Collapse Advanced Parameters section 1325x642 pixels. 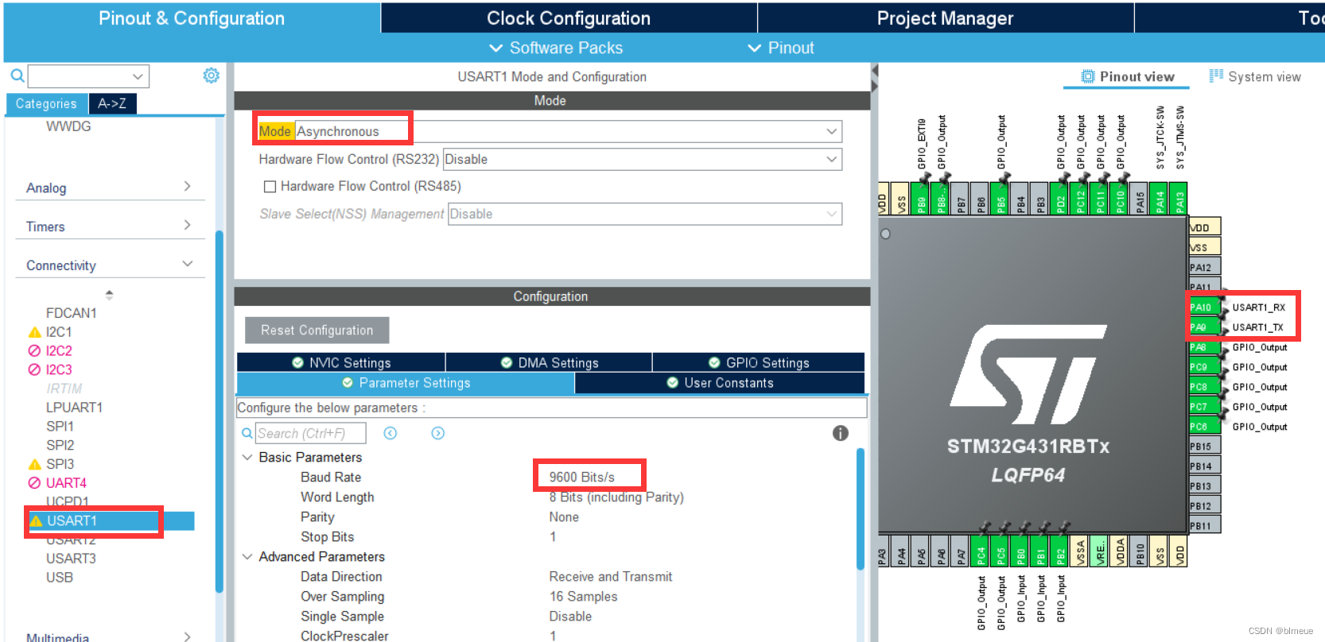(247, 557)
